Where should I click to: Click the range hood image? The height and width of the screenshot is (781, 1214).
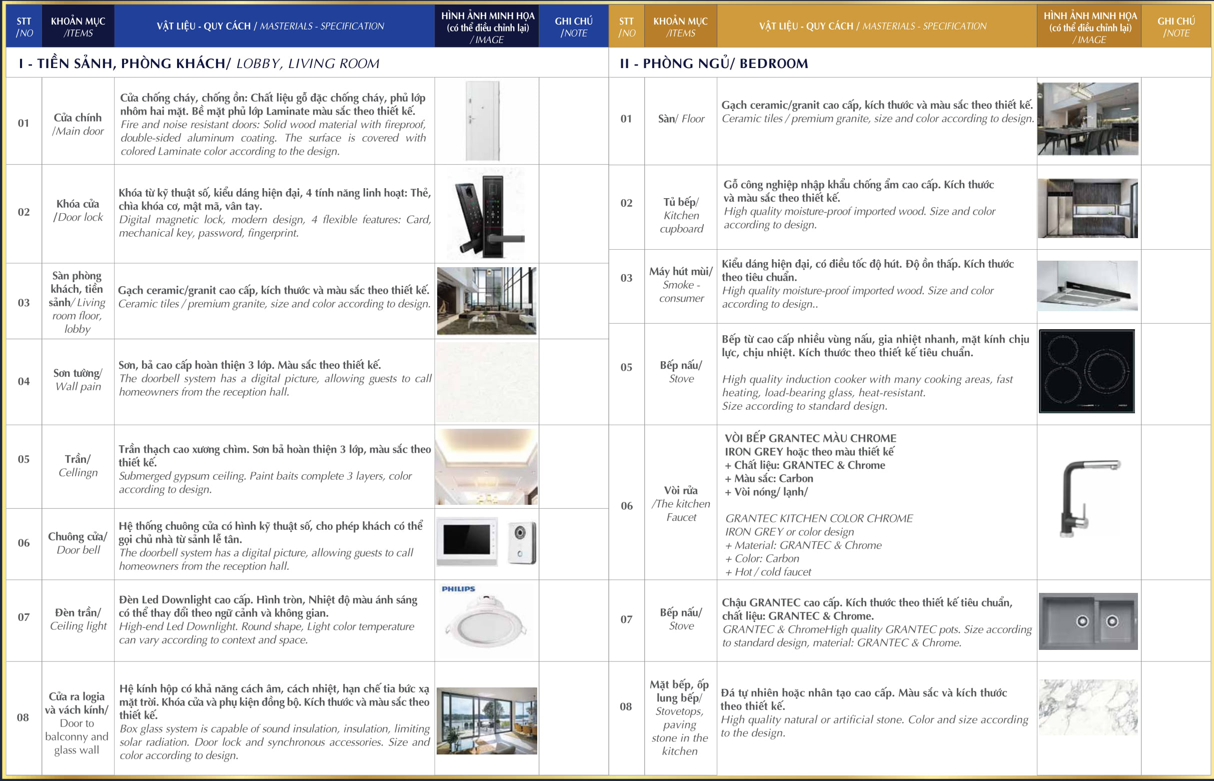[x=1087, y=286]
